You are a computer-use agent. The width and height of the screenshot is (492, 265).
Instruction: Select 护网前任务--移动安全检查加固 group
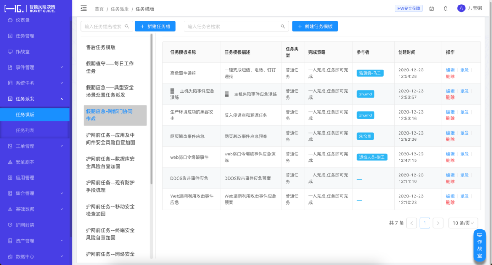click(110, 210)
